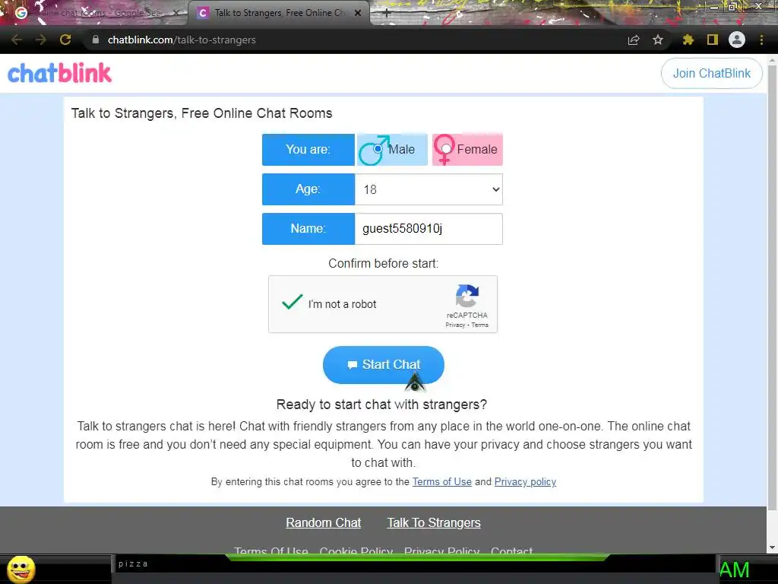778x584 pixels.
Task: Click the Ready to start chat with strangers heading
Action: [x=381, y=405]
